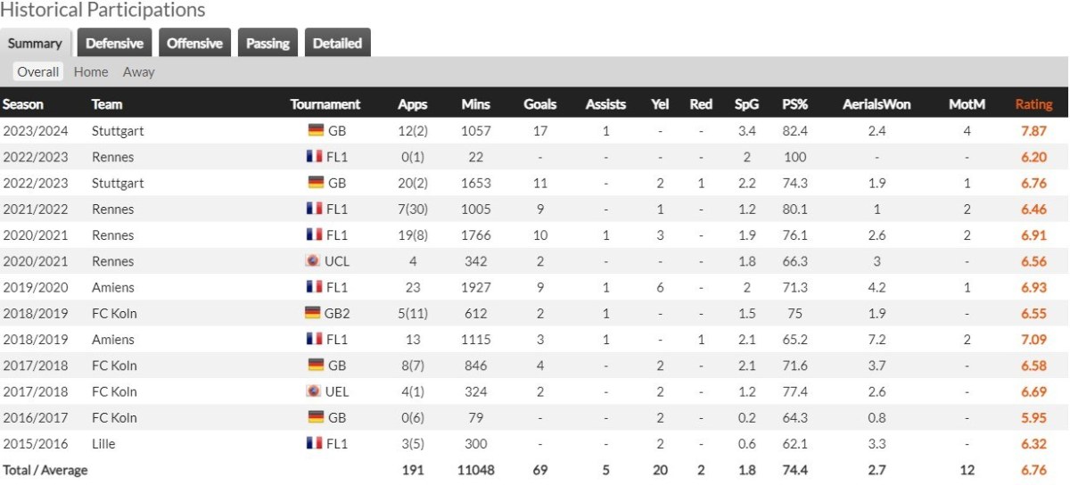Click German flag in FC Koln 2016/2017 row
This screenshot has height=485, width=1070.
[316, 417]
